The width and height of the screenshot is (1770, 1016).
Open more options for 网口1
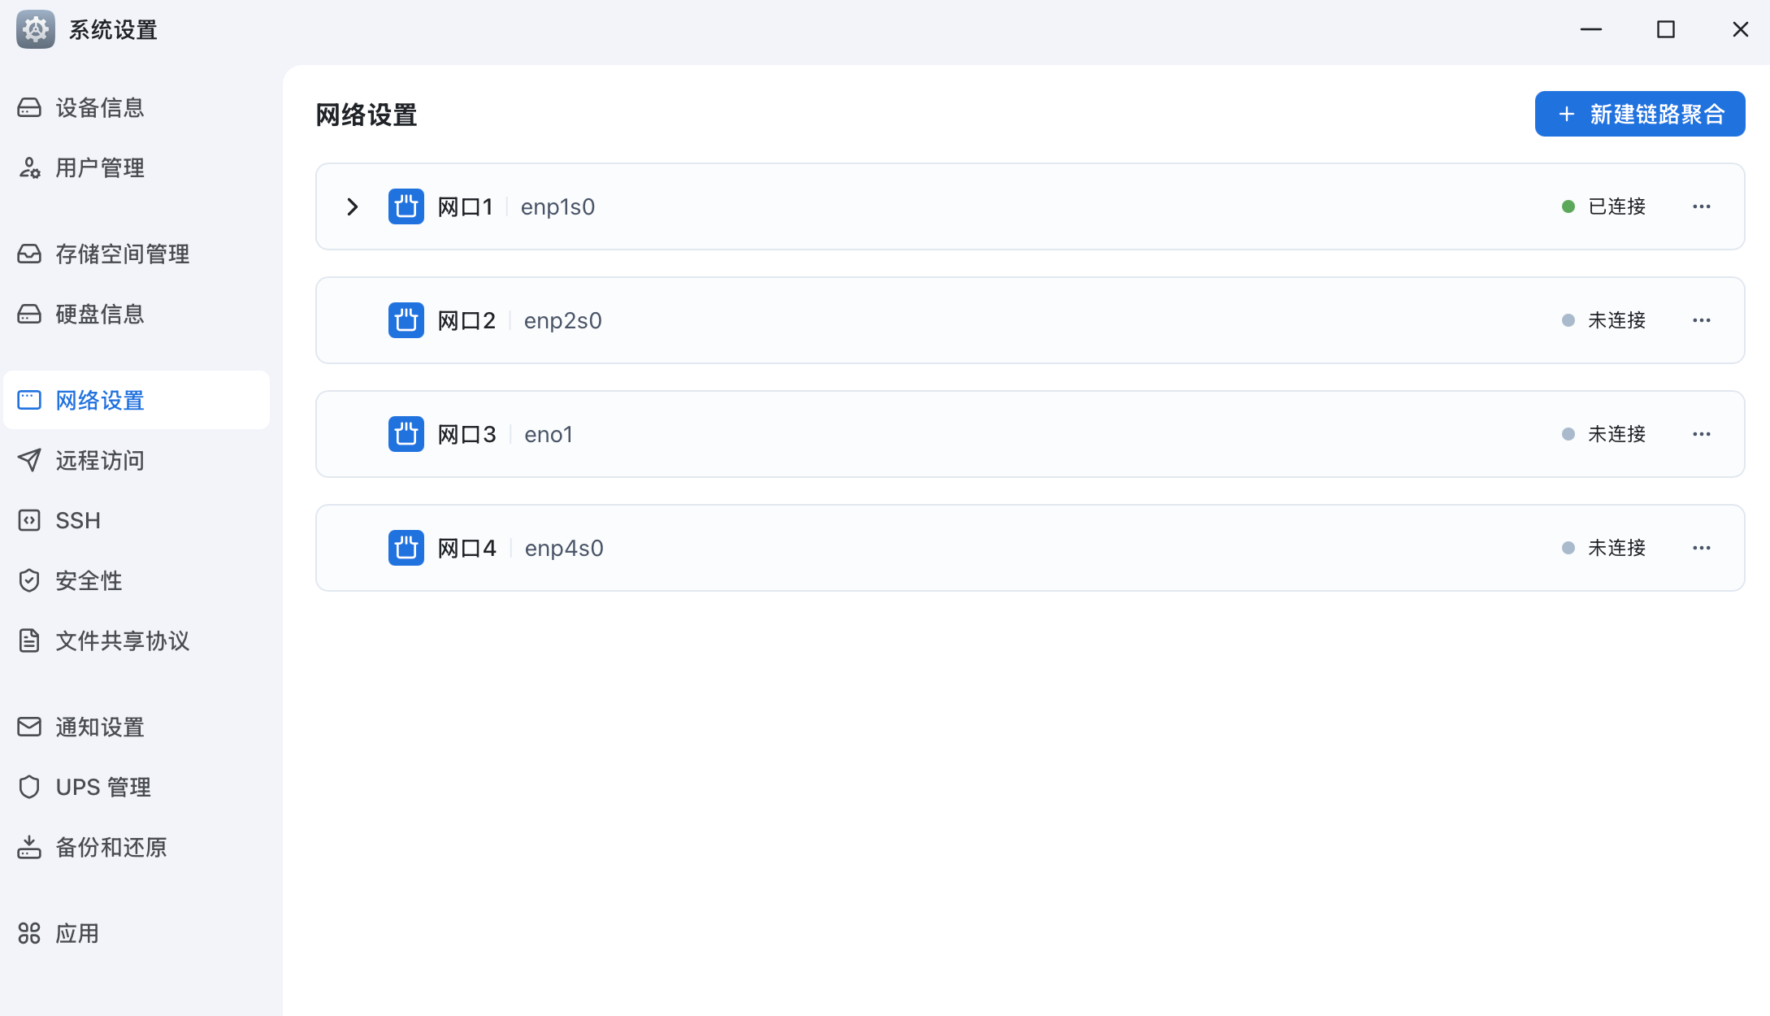(x=1701, y=206)
